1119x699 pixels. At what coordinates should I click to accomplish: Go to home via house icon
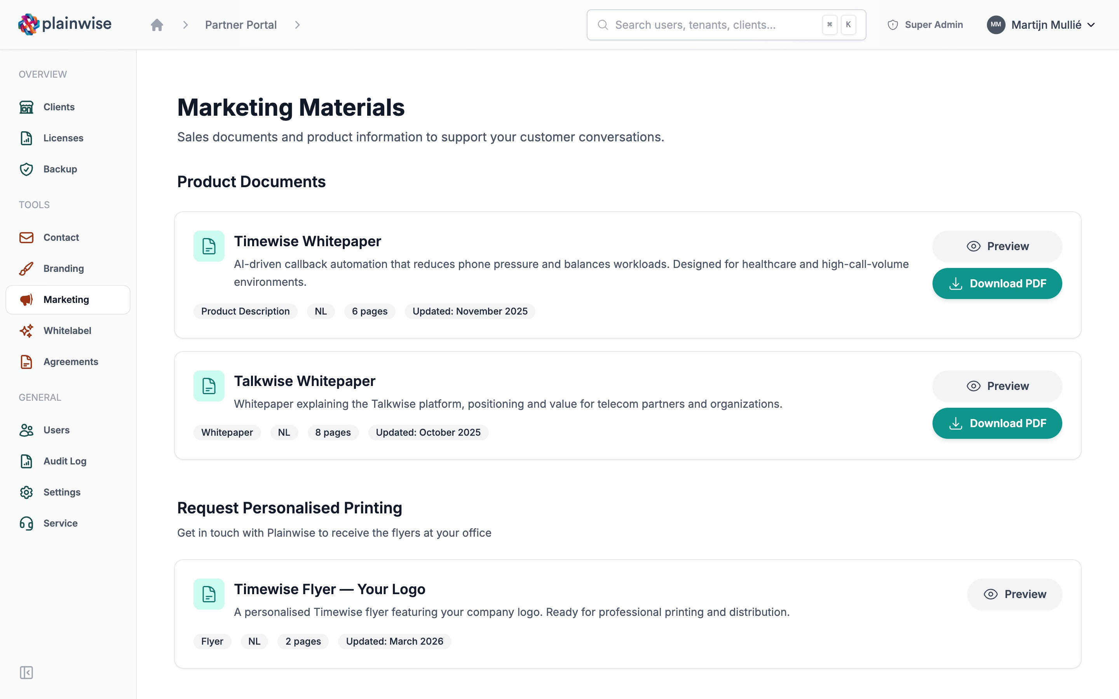pyautogui.click(x=157, y=24)
